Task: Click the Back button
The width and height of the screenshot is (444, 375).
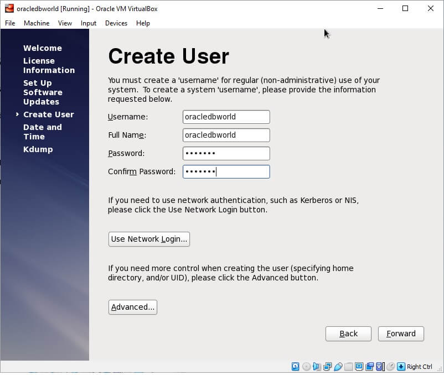Action: [x=348, y=334]
